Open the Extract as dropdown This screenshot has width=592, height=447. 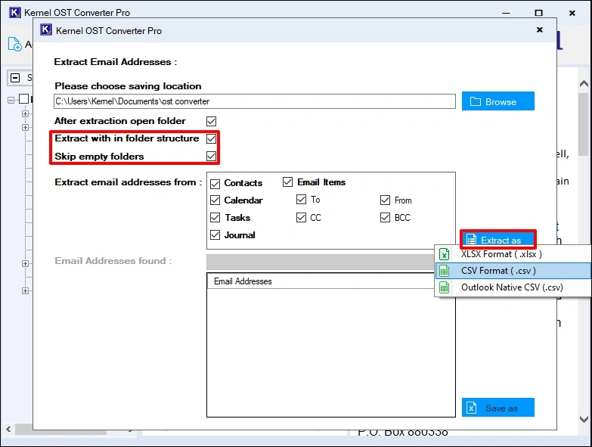tap(497, 240)
